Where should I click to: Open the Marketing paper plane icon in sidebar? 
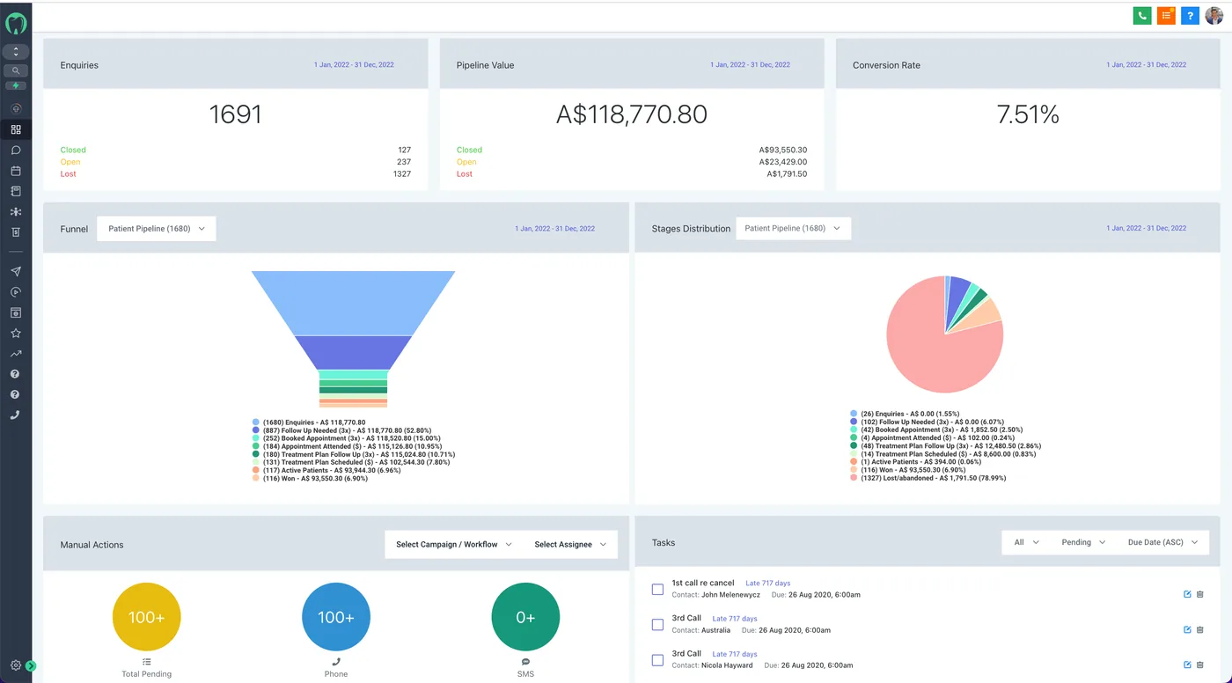point(16,271)
